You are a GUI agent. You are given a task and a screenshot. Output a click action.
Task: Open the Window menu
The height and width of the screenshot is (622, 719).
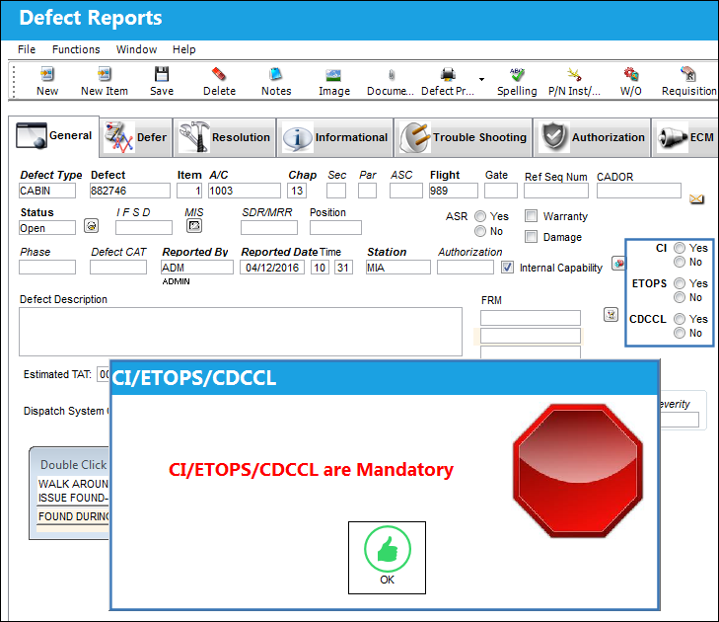(x=137, y=49)
